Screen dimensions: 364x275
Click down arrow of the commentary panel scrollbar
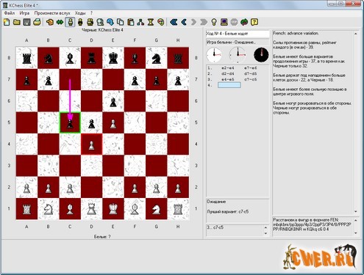pos(356,212)
